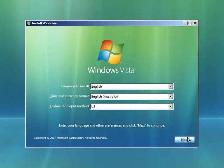Click the English (Australia) format field
Screen dimensions: 224x168
pos(132,96)
